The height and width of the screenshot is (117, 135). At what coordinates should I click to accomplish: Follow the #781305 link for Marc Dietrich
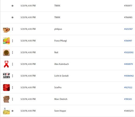[128, 99]
